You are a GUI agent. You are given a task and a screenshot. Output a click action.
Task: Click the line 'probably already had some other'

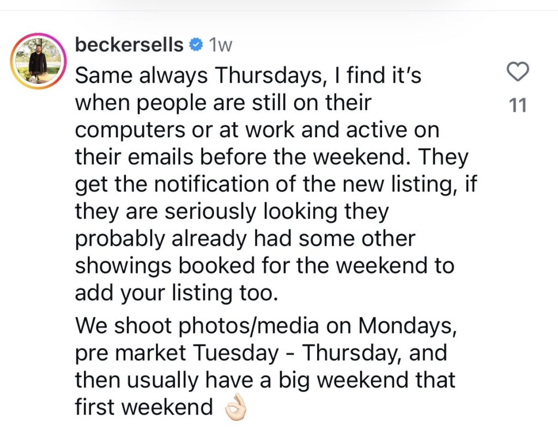point(245,239)
